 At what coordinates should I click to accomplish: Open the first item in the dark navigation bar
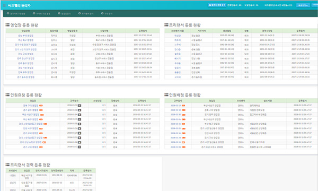(16, 14)
